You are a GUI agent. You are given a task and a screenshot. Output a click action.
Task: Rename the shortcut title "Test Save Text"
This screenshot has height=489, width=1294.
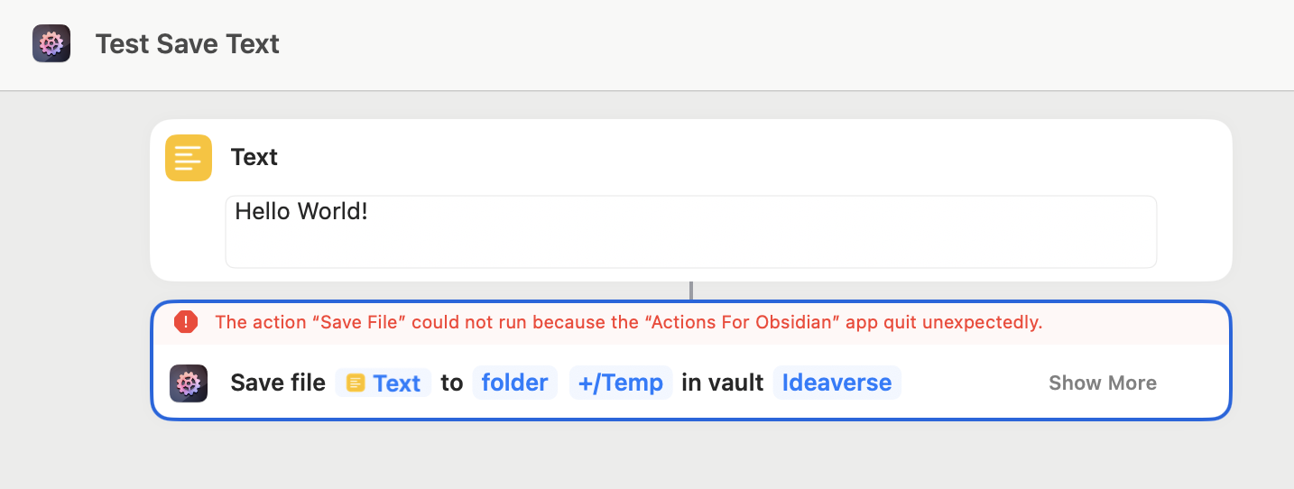coord(188,44)
